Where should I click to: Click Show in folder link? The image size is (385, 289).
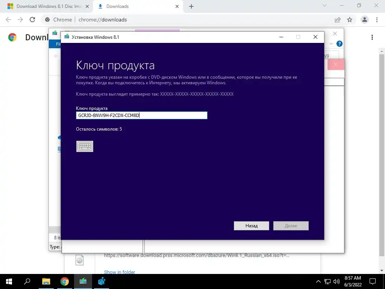click(120, 272)
